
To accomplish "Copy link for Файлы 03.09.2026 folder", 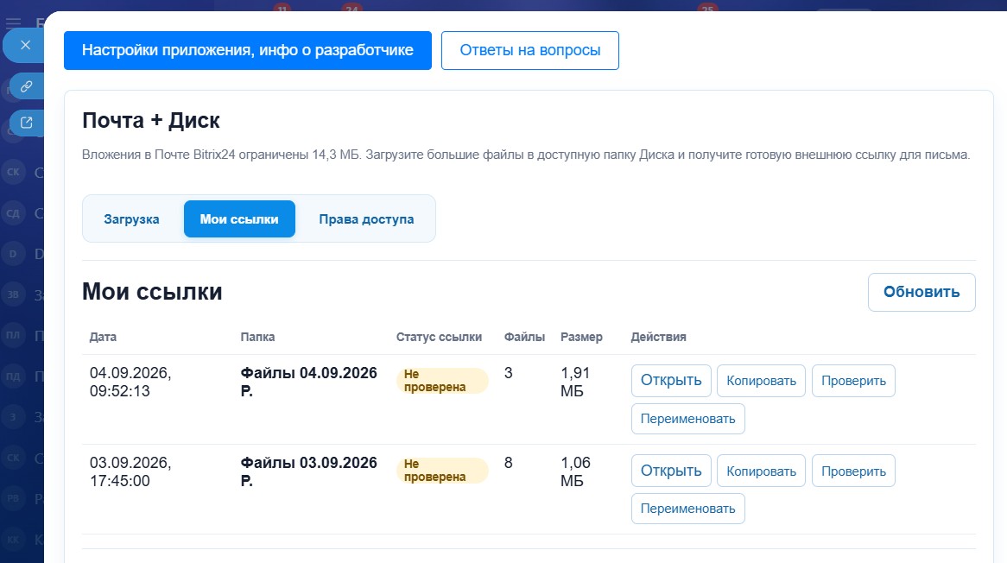I will (x=761, y=471).
